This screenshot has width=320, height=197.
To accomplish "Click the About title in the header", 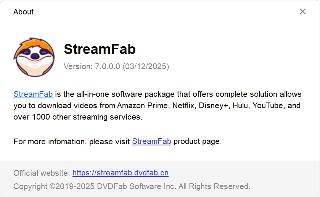I will pos(23,12).
